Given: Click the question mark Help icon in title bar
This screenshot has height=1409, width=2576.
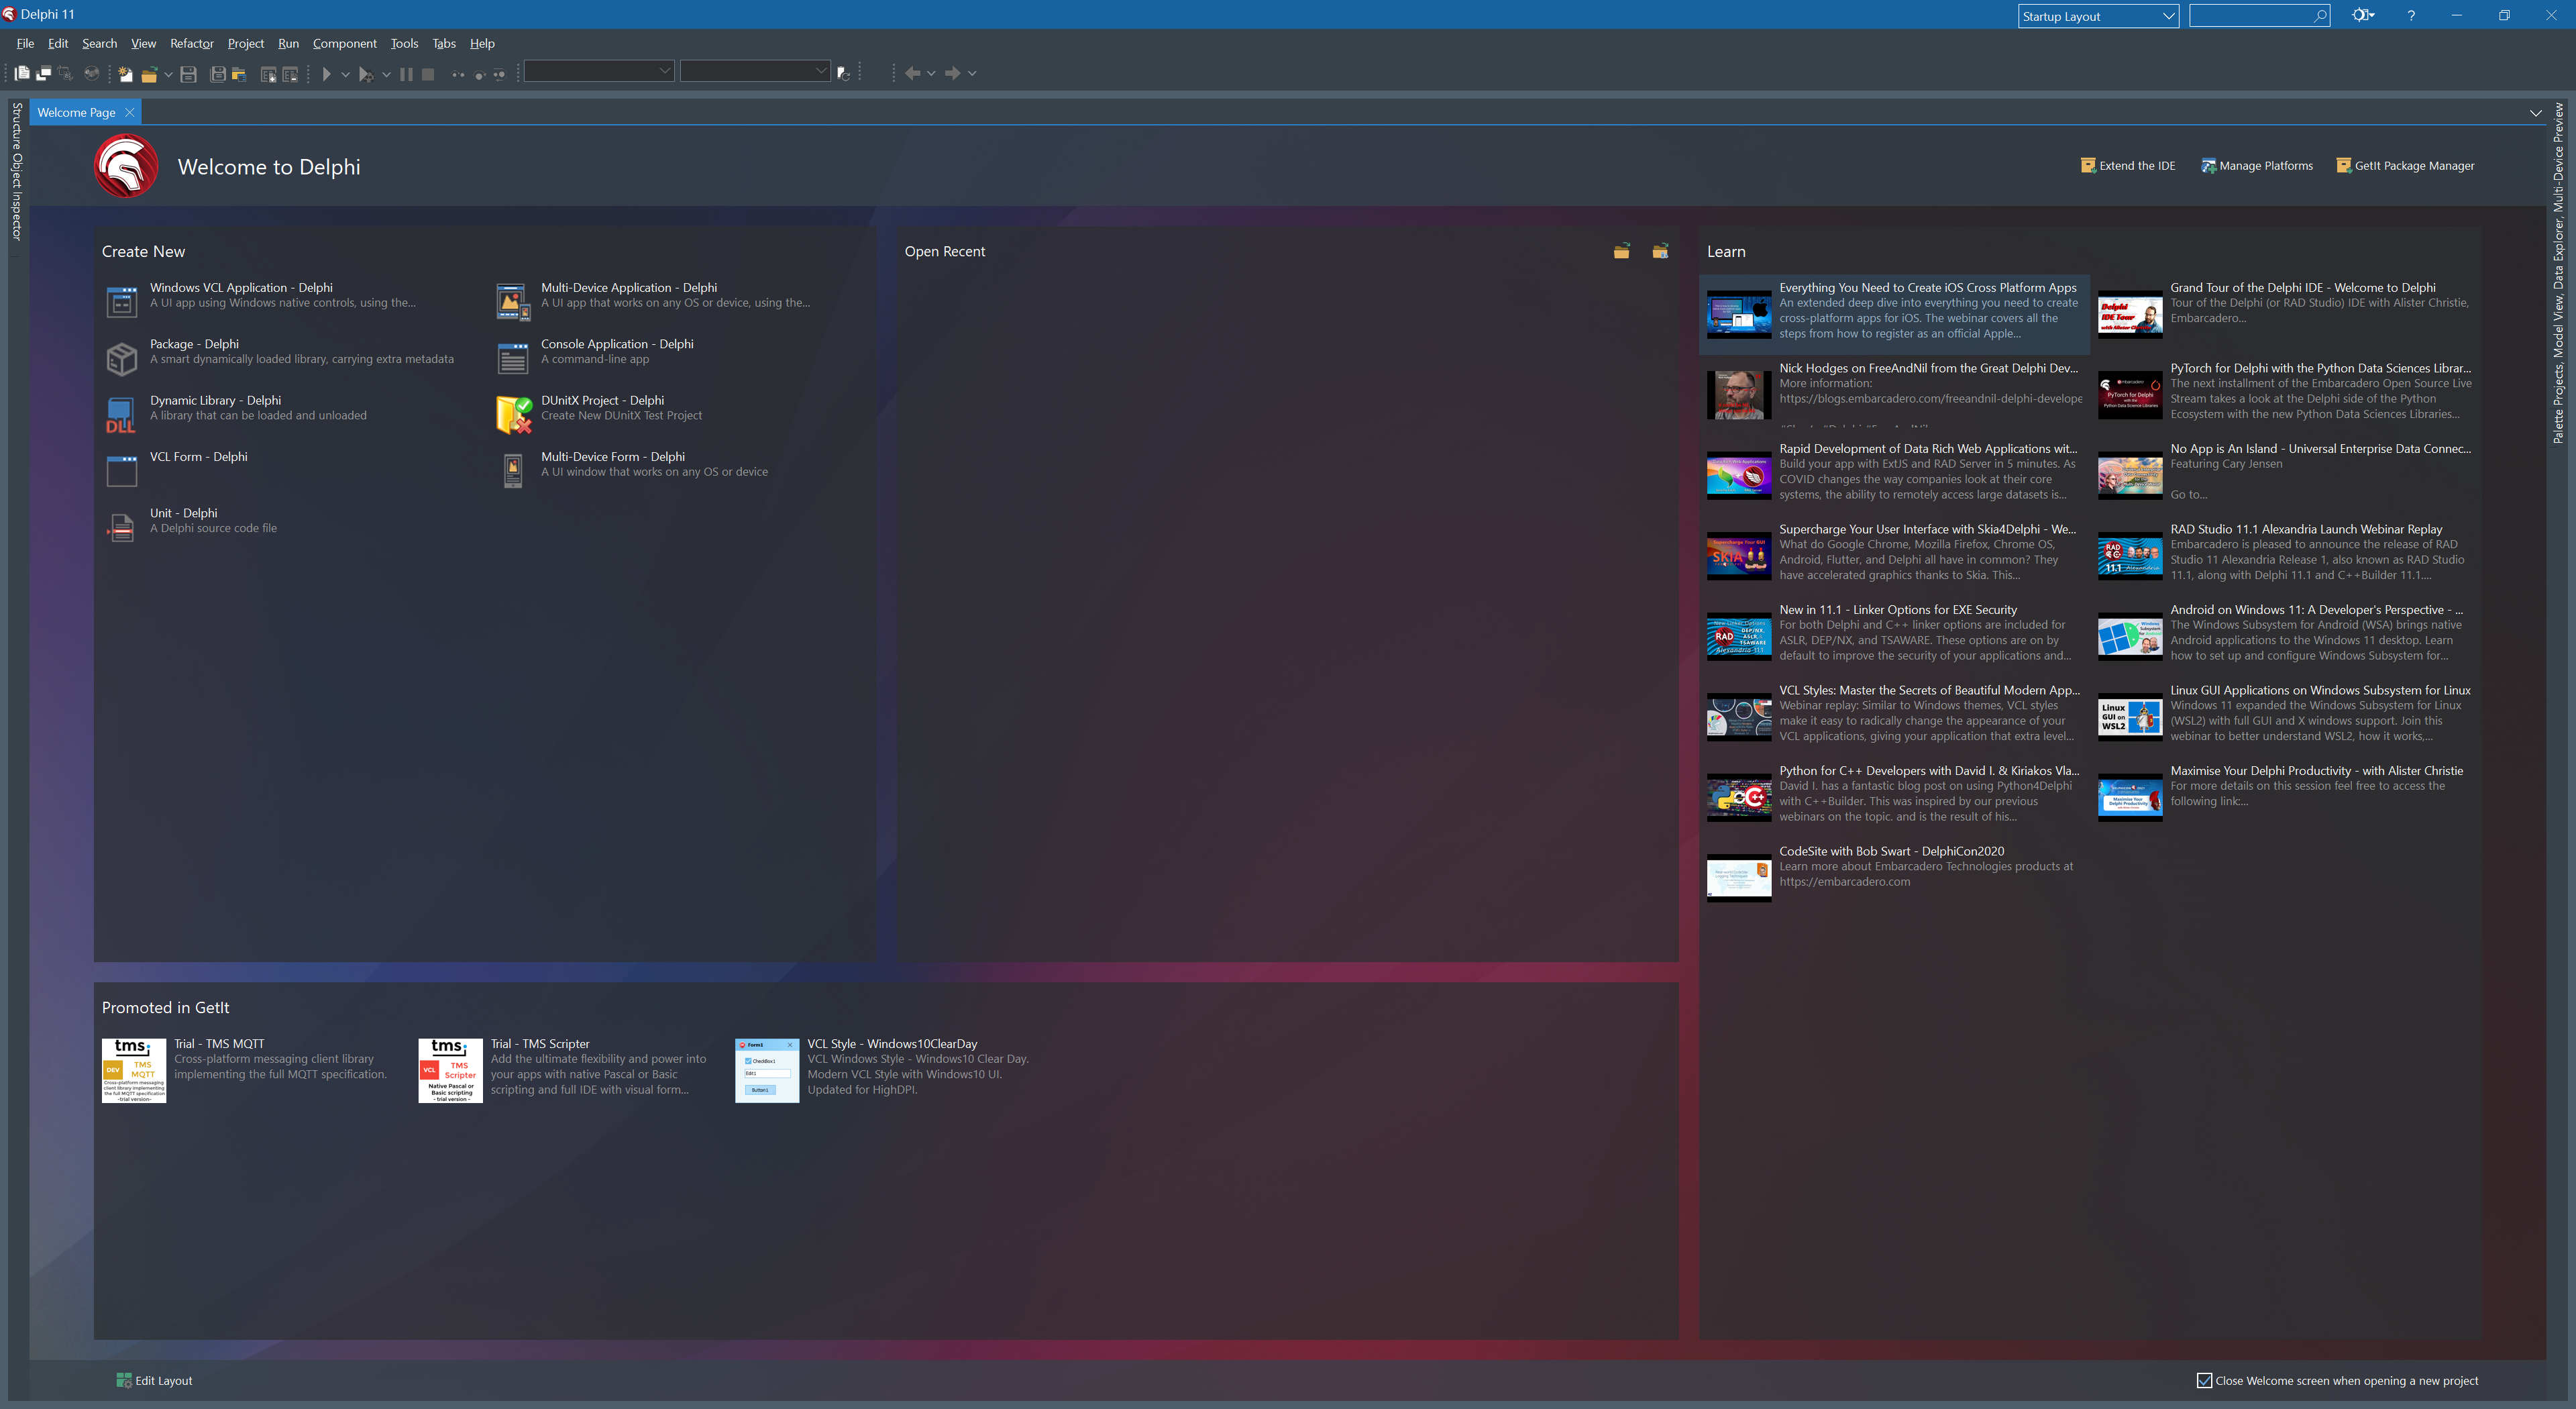Looking at the screenshot, I should 2411,15.
